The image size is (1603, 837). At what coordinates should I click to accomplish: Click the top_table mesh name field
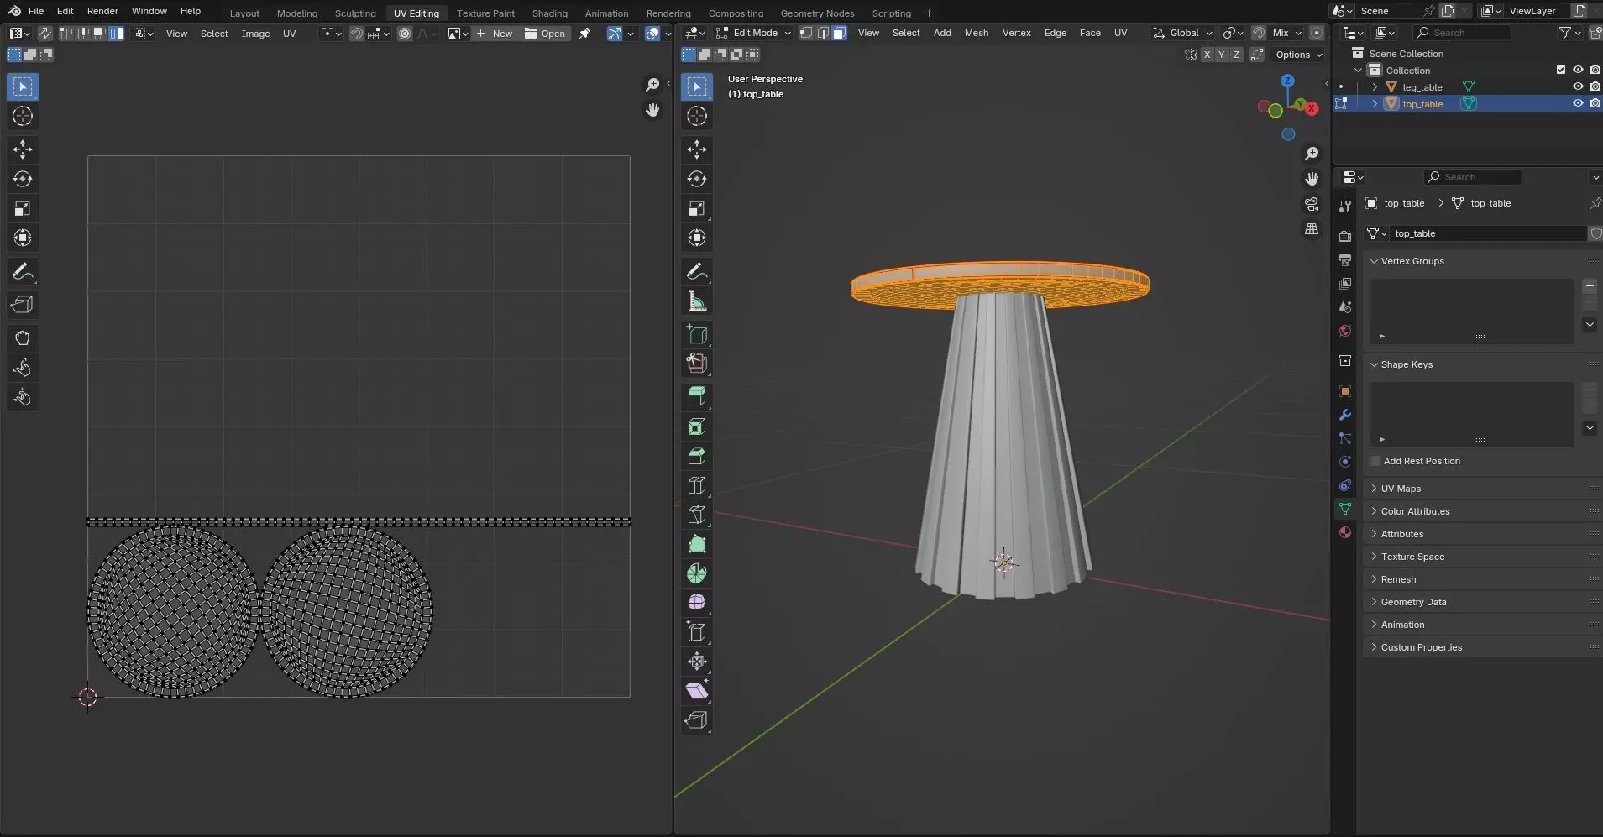pyautogui.click(x=1489, y=233)
